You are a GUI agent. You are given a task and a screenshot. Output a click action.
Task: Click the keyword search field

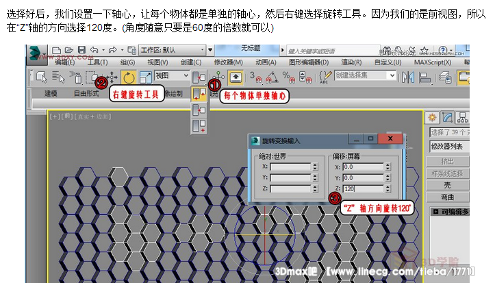333,51
